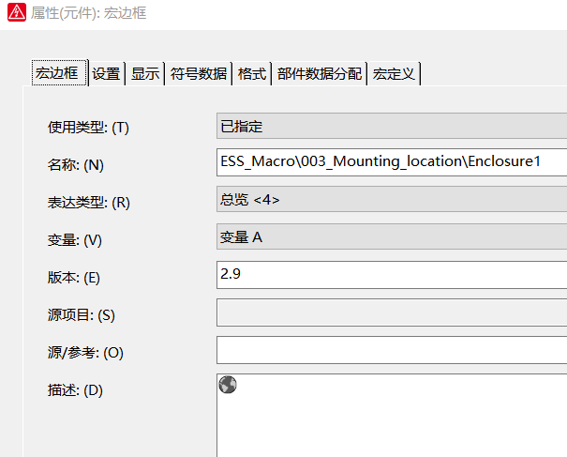The height and width of the screenshot is (457, 567).
Task: Click the 使用类型: (T) label
Action: 88,128
